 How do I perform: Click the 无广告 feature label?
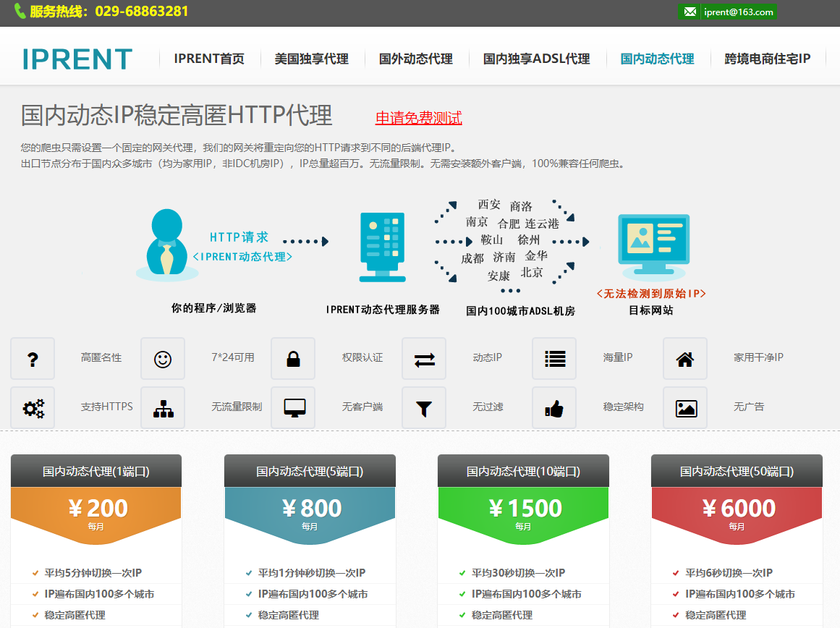pos(749,407)
